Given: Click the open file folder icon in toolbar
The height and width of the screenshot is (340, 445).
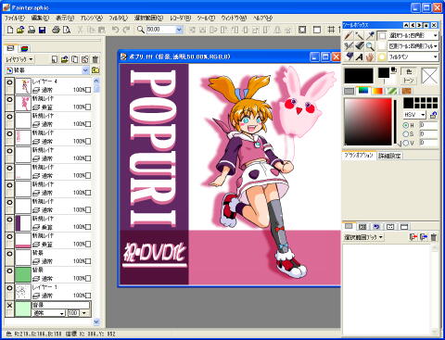Looking at the screenshot, I should [x=20, y=30].
